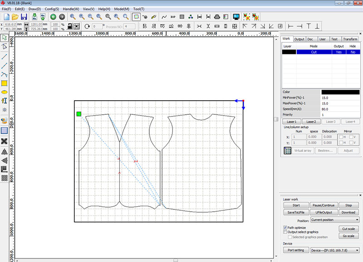Click the Speed(mm/s) value field
363x262 pixels.
coord(340,109)
